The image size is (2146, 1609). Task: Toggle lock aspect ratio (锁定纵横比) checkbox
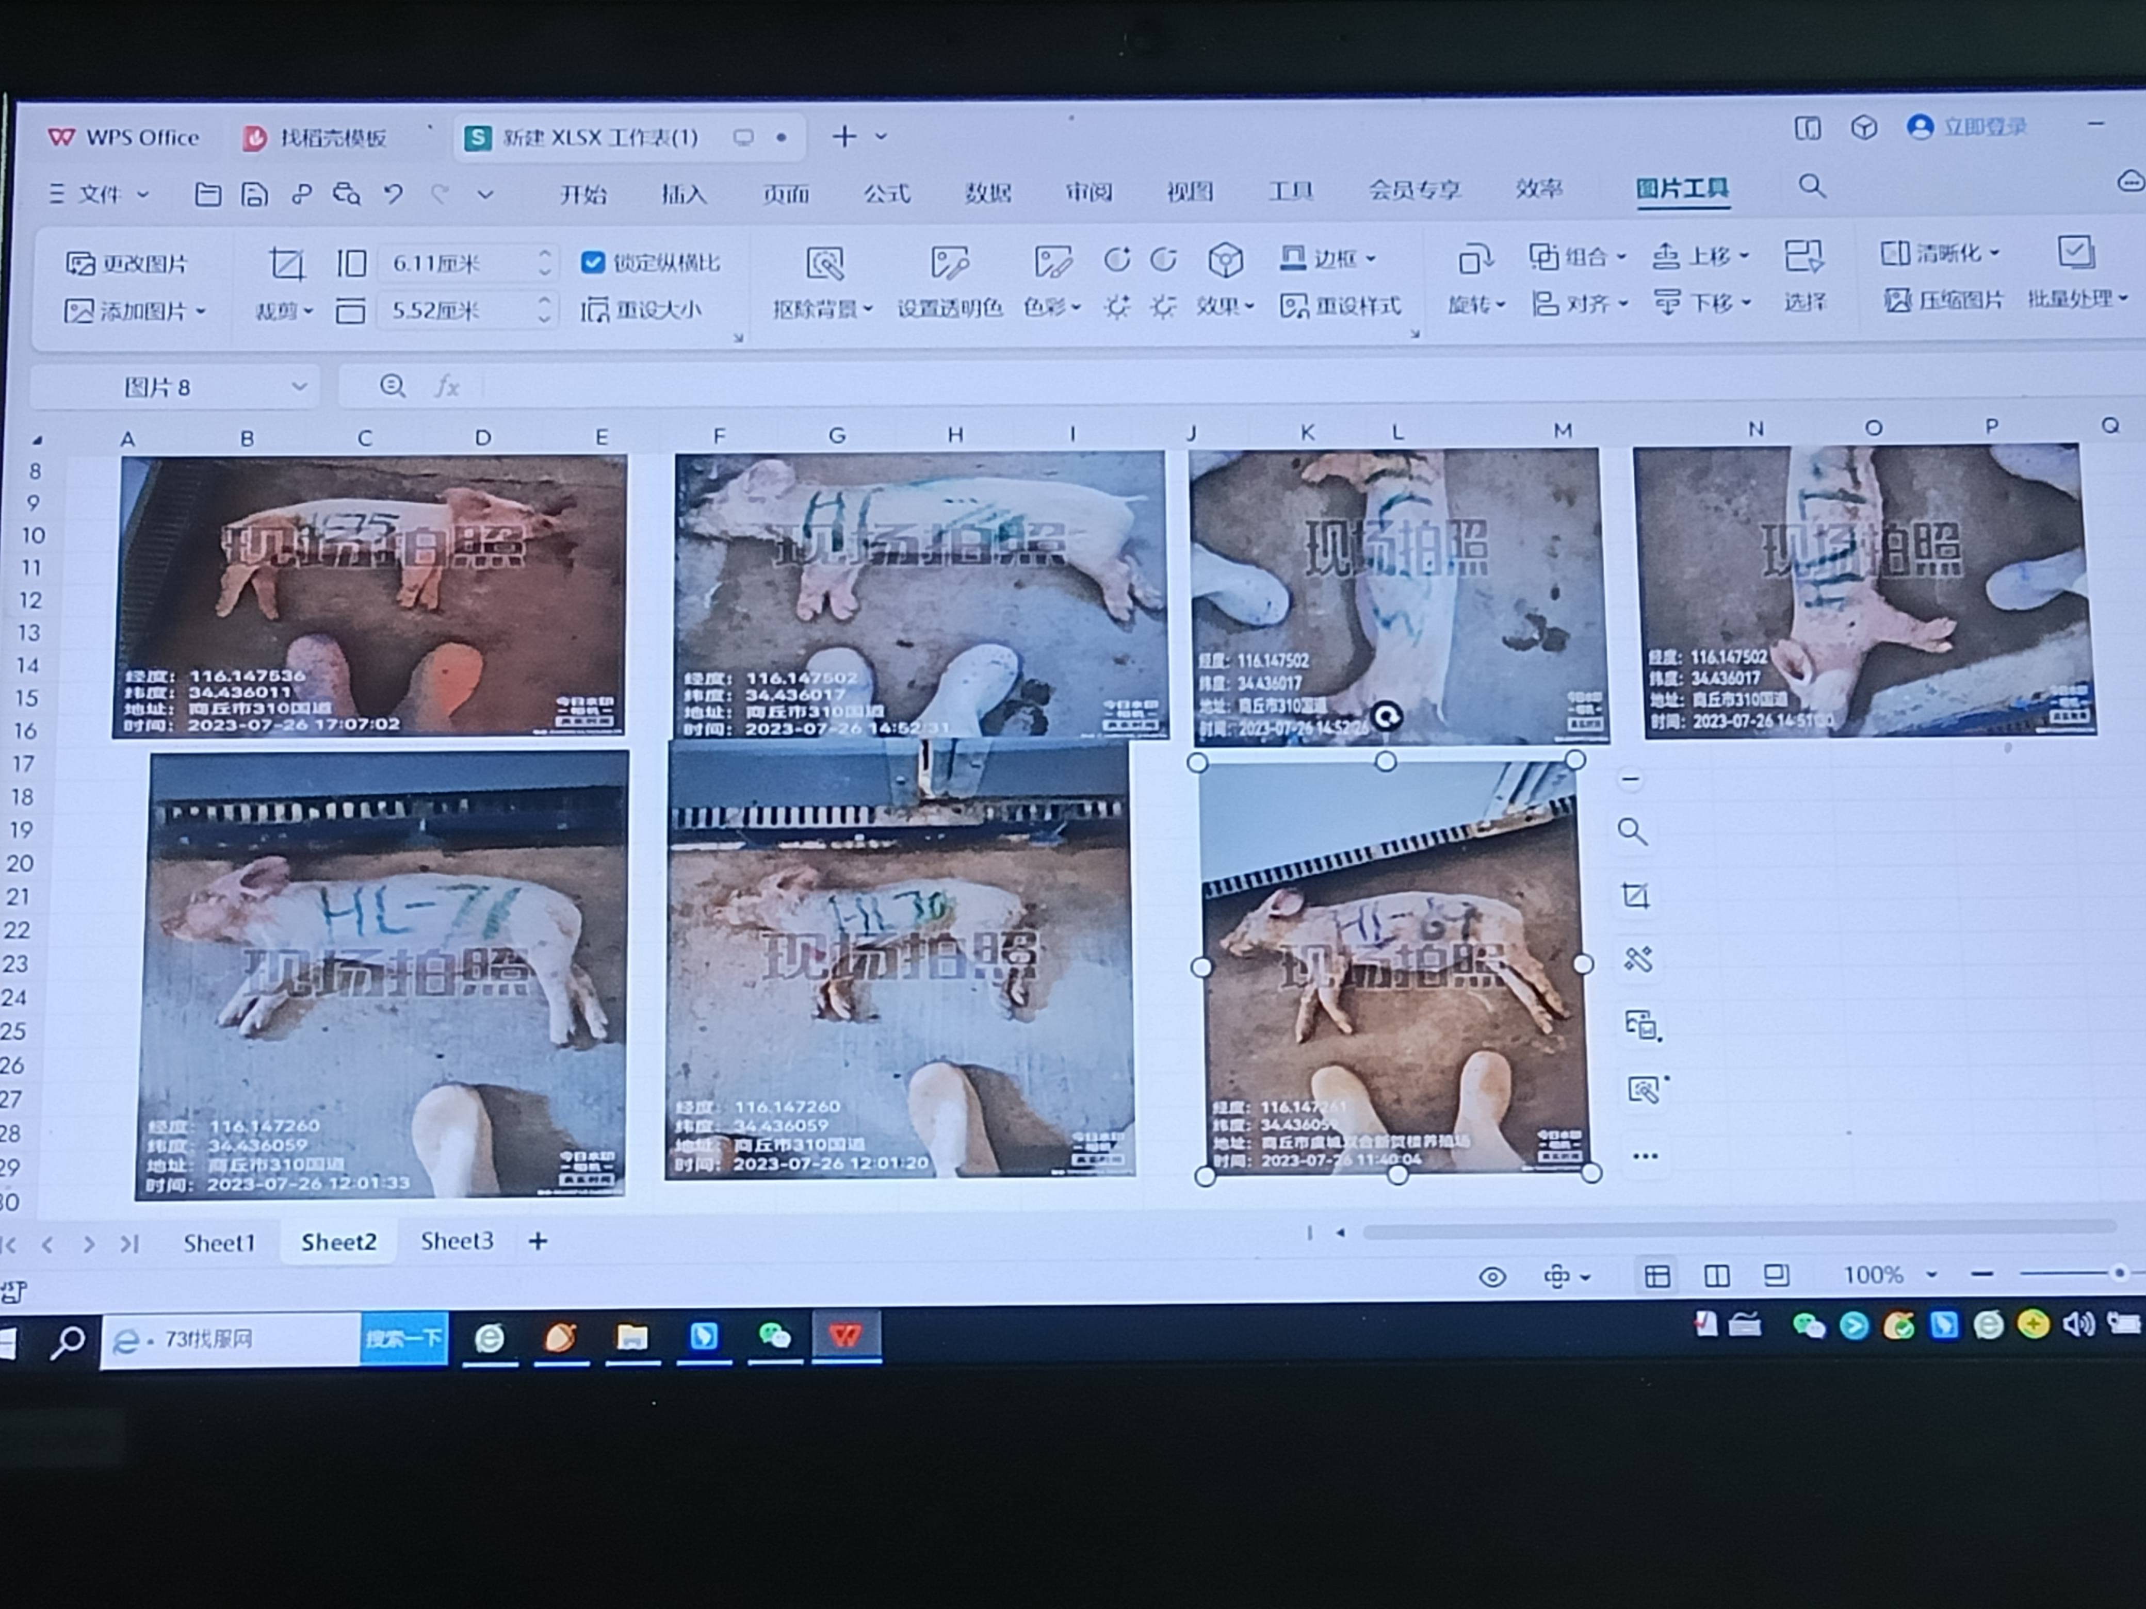coord(593,263)
